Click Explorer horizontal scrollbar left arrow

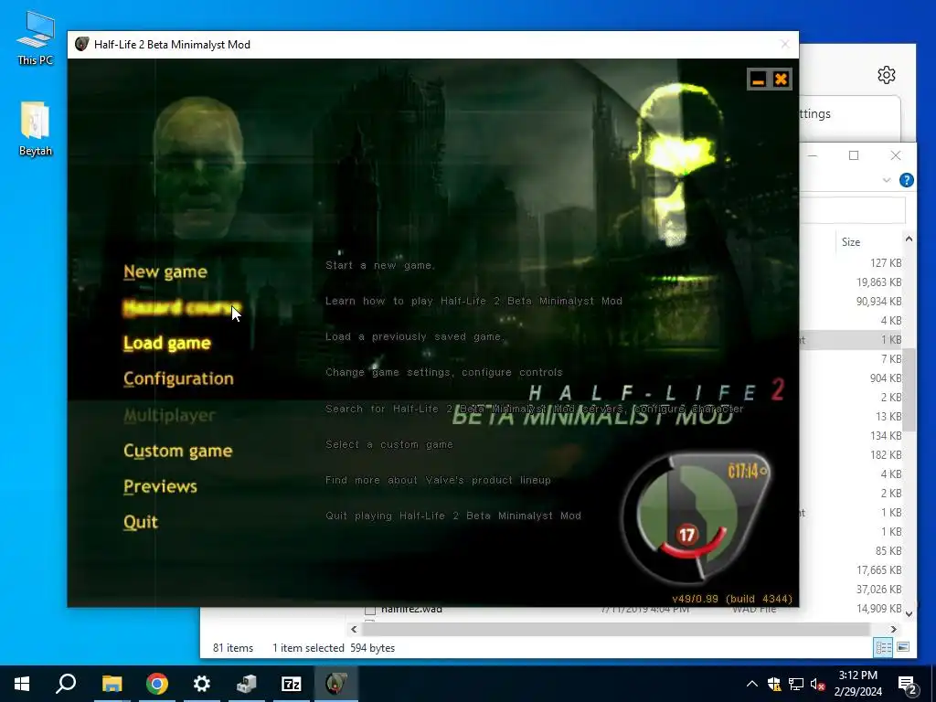(x=354, y=629)
